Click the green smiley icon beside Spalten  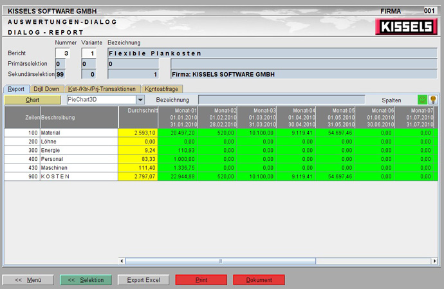422,100
